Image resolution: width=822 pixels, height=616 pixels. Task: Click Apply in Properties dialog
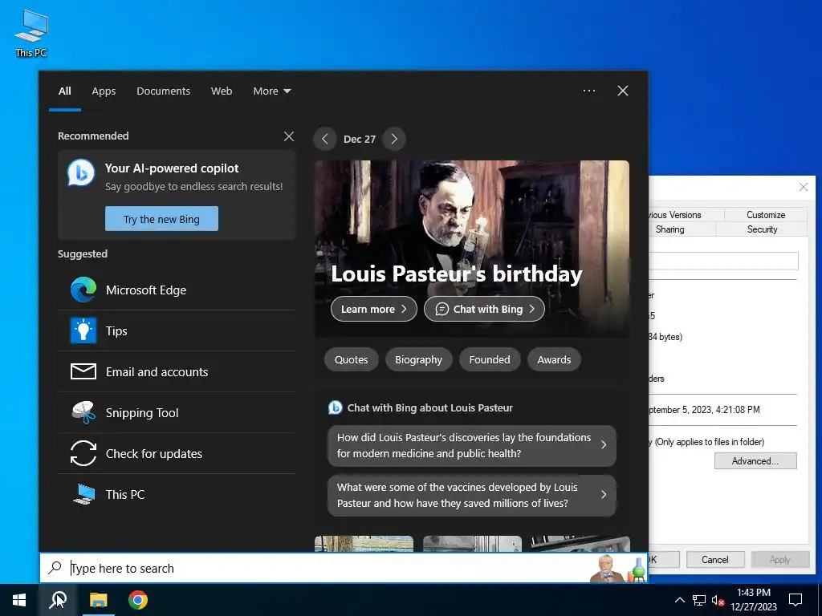(x=779, y=559)
